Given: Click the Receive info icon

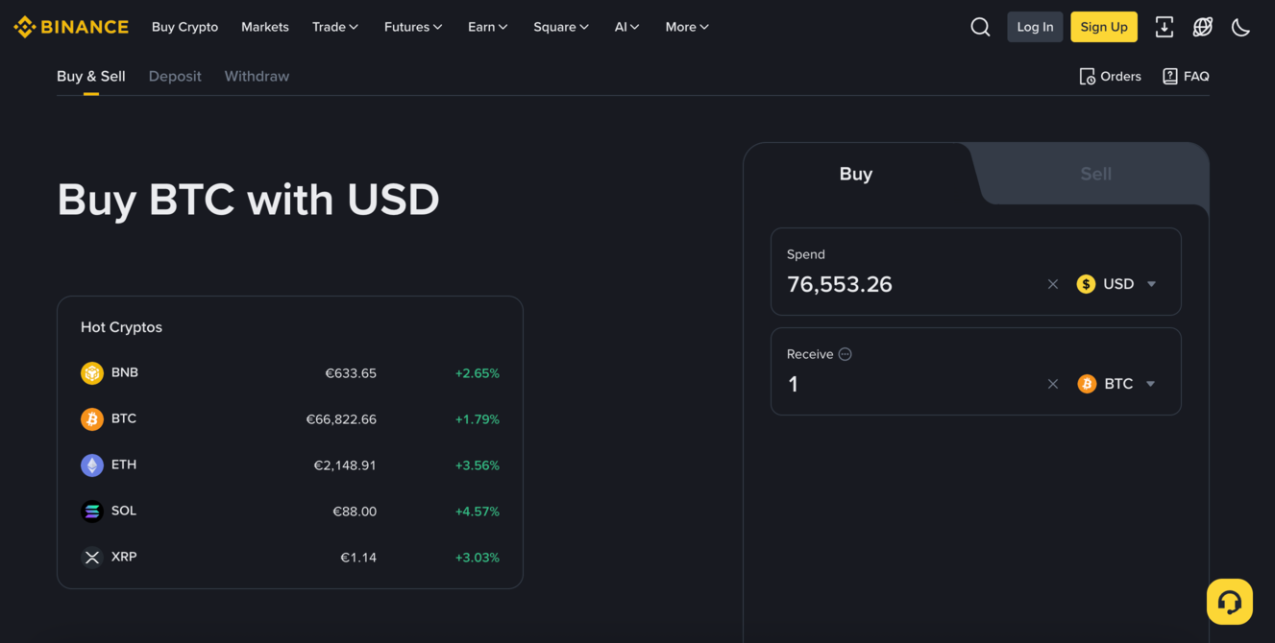Looking at the screenshot, I should coord(846,354).
